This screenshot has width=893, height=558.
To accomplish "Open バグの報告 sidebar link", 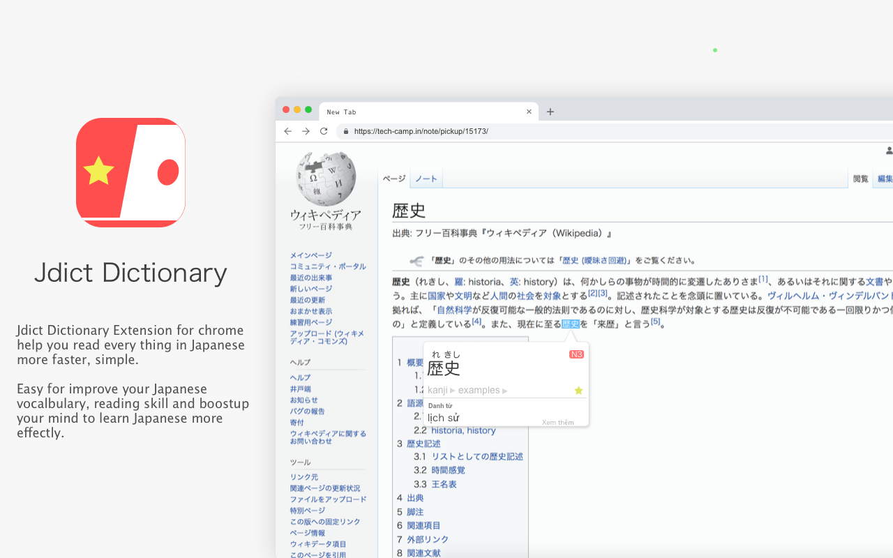I will 308,411.
